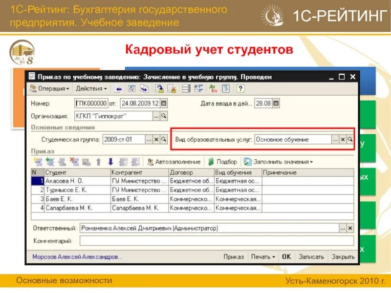The image size is (391, 293).
Task: Open the Печать dropdown menu
Action: (x=263, y=257)
